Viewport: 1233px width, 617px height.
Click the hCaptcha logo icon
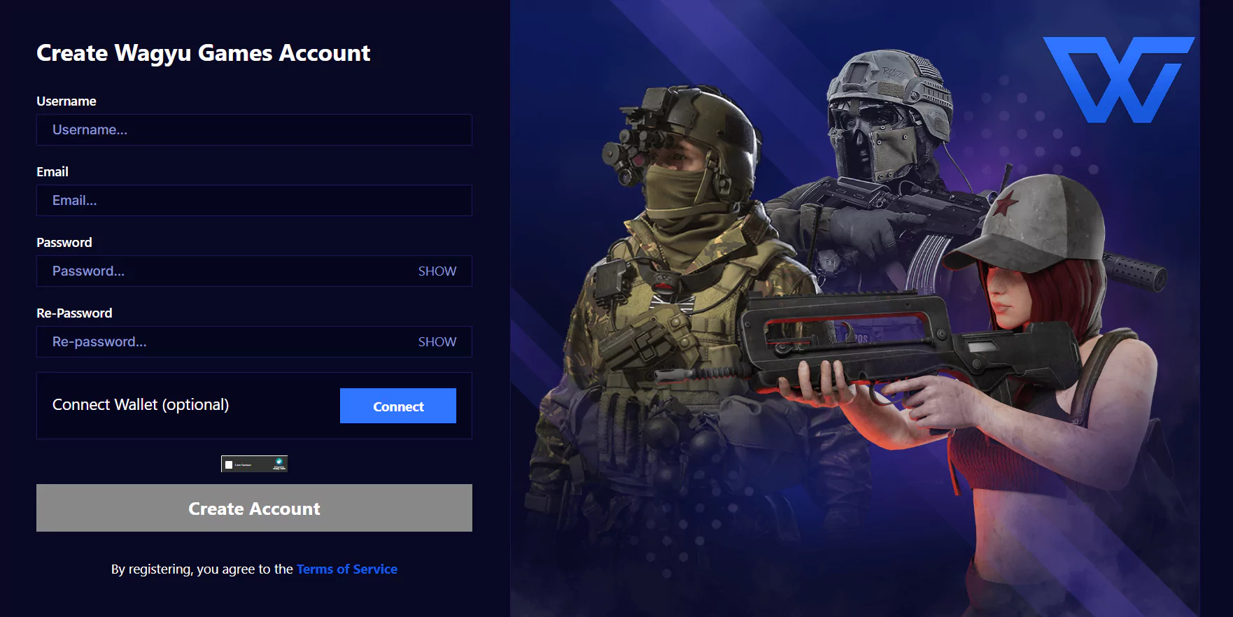[279, 462]
